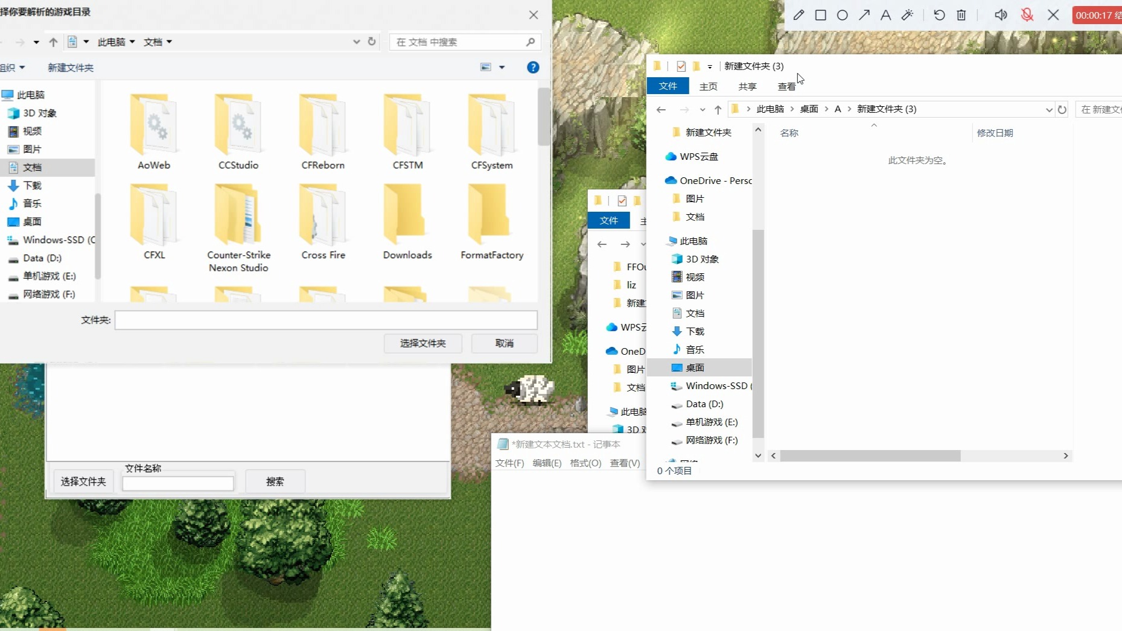Open address history dropdown in folder dialog
Screen dimensions: 1122x631
point(357,42)
